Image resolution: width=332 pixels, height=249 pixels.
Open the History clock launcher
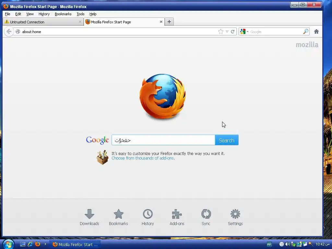click(x=148, y=217)
